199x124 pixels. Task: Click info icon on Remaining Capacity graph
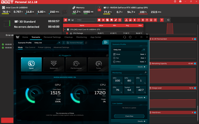tap(195, 64)
